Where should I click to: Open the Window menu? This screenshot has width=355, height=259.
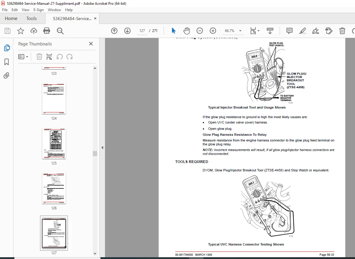pos(54,10)
